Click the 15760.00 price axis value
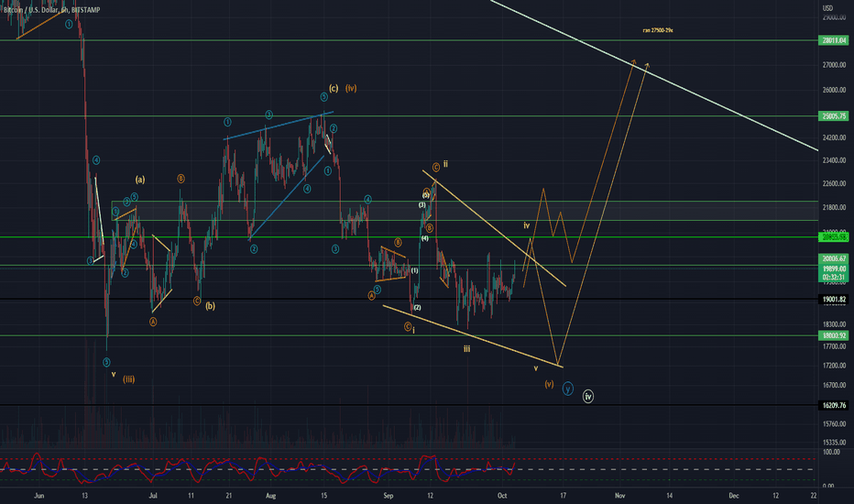The image size is (854, 504). tap(834, 424)
